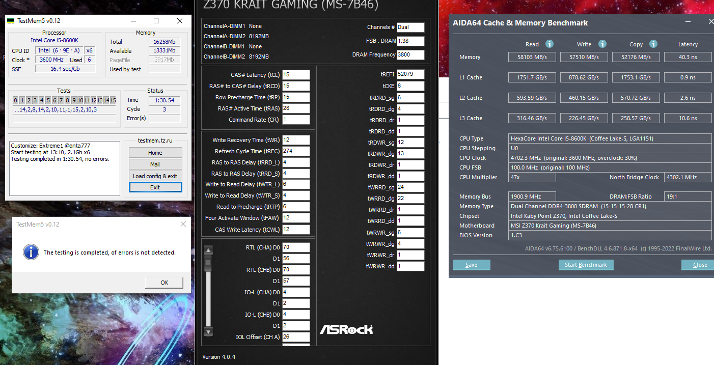Viewport: 714px width, 365px height.
Task: Click the TestMem5 log text area
Action: [65, 167]
